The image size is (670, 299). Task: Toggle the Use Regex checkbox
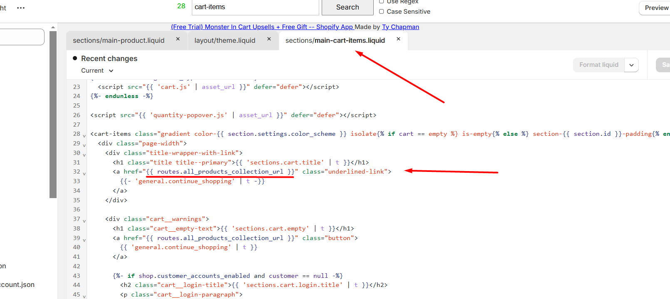pos(381,2)
